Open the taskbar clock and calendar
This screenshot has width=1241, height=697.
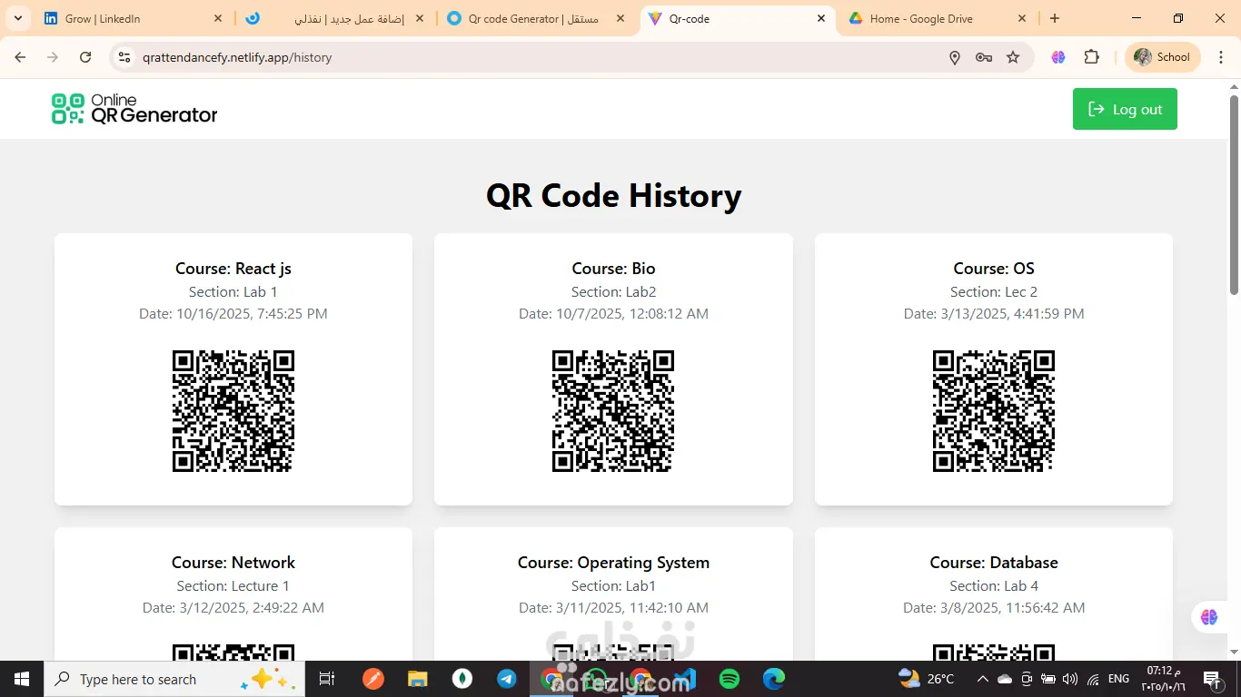pyautogui.click(x=1164, y=679)
